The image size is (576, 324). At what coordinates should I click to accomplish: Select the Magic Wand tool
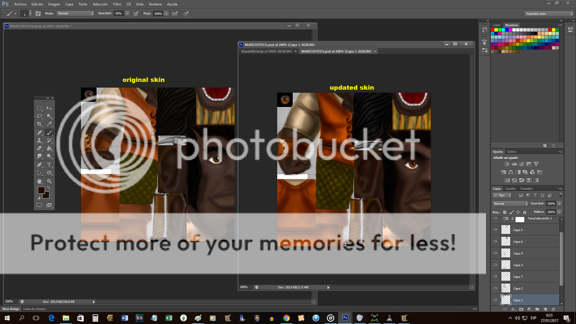[x=49, y=116]
